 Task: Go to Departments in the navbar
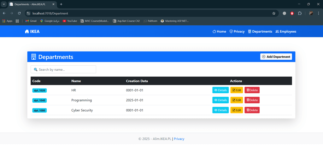coord(260,32)
